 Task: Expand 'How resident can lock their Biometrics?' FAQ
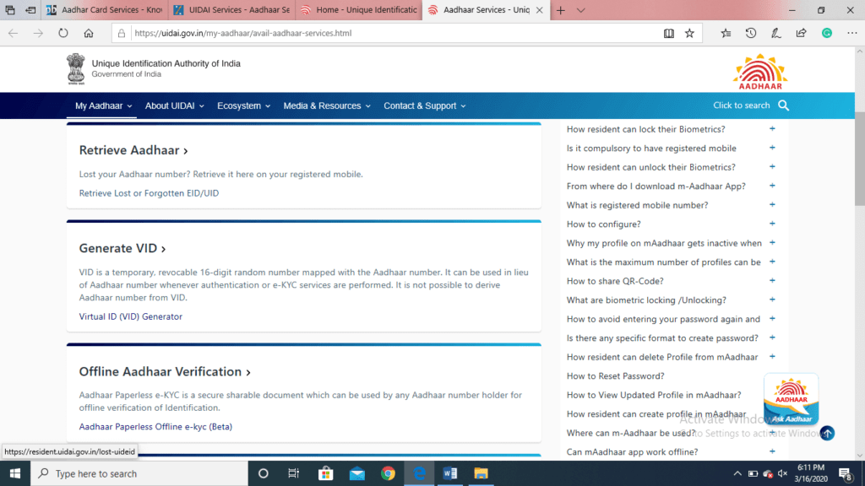[772, 129]
